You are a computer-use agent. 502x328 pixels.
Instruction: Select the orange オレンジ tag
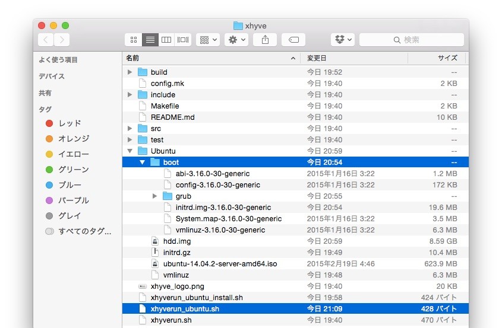(68, 138)
